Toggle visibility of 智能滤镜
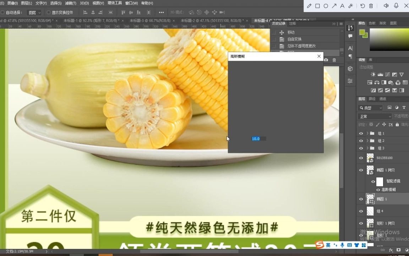 [x=373, y=181]
